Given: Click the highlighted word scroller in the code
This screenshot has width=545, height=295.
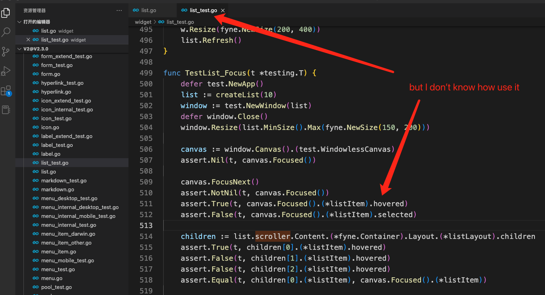Looking at the screenshot, I should [x=273, y=236].
